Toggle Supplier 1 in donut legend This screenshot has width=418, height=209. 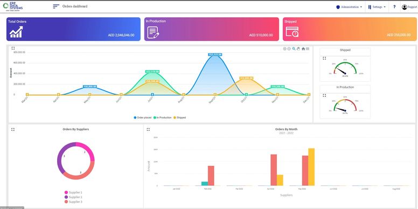(73, 192)
